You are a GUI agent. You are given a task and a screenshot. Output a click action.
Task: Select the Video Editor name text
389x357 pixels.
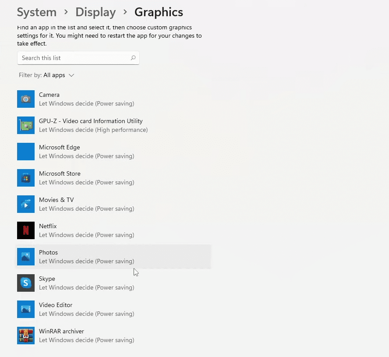tap(56, 305)
